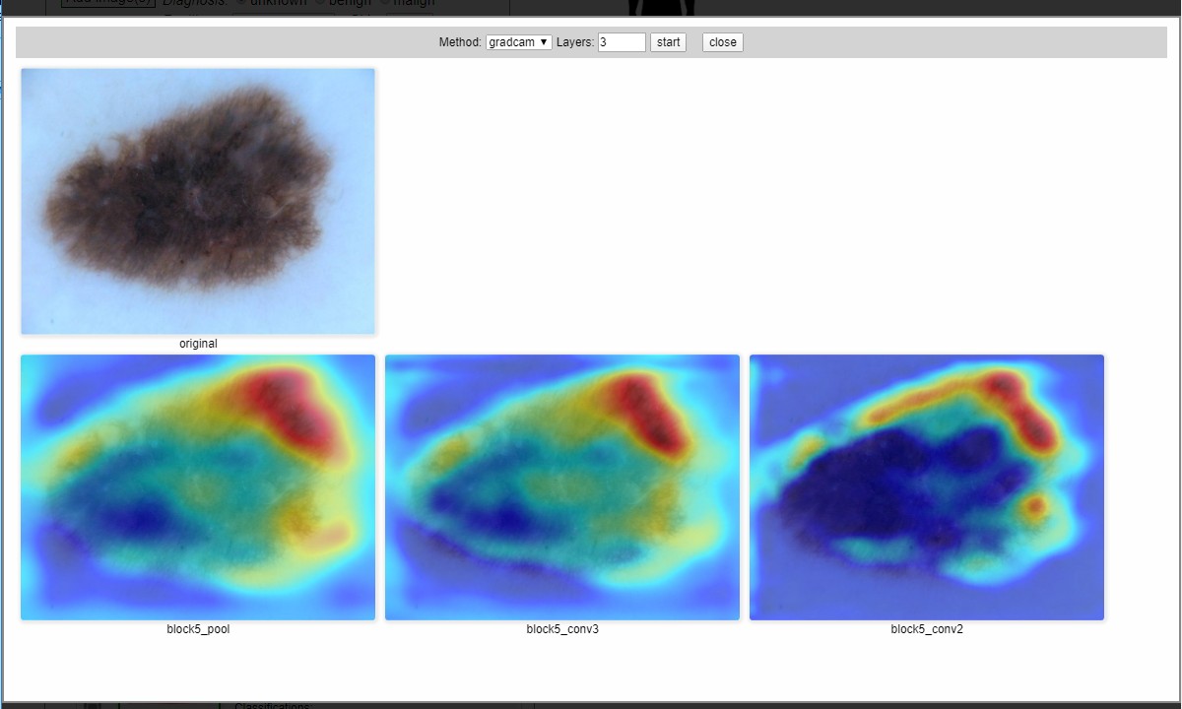Open the block5_conv2 heatmap image
1182x709 pixels.
(x=927, y=487)
